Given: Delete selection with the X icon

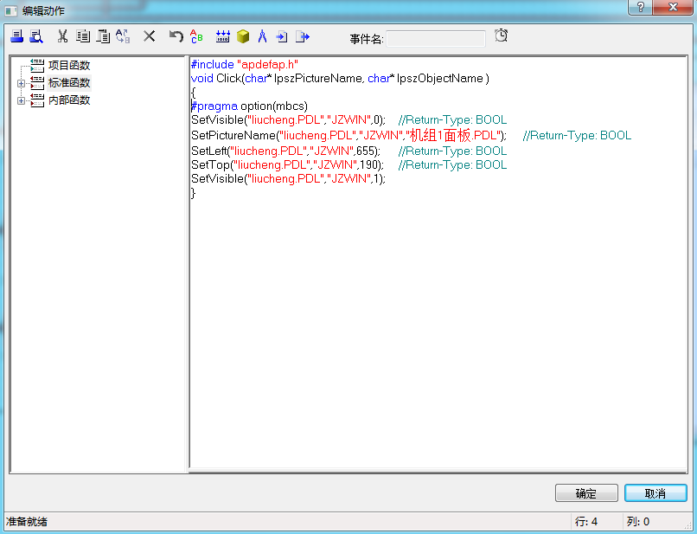Looking at the screenshot, I should click(150, 36).
